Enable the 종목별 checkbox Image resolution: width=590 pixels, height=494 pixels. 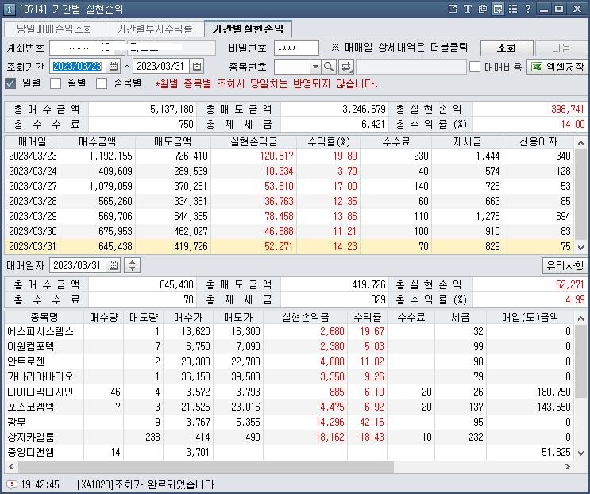[x=102, y=83]
